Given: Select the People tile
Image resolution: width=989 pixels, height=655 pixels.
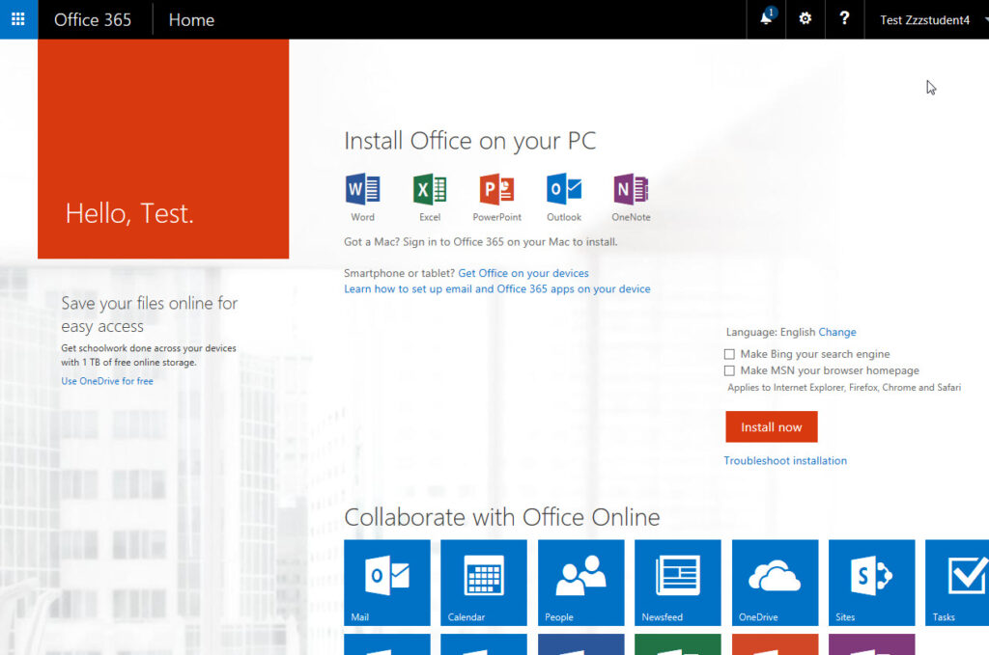Looking at the screenshot, I should [x=580, y=582].
